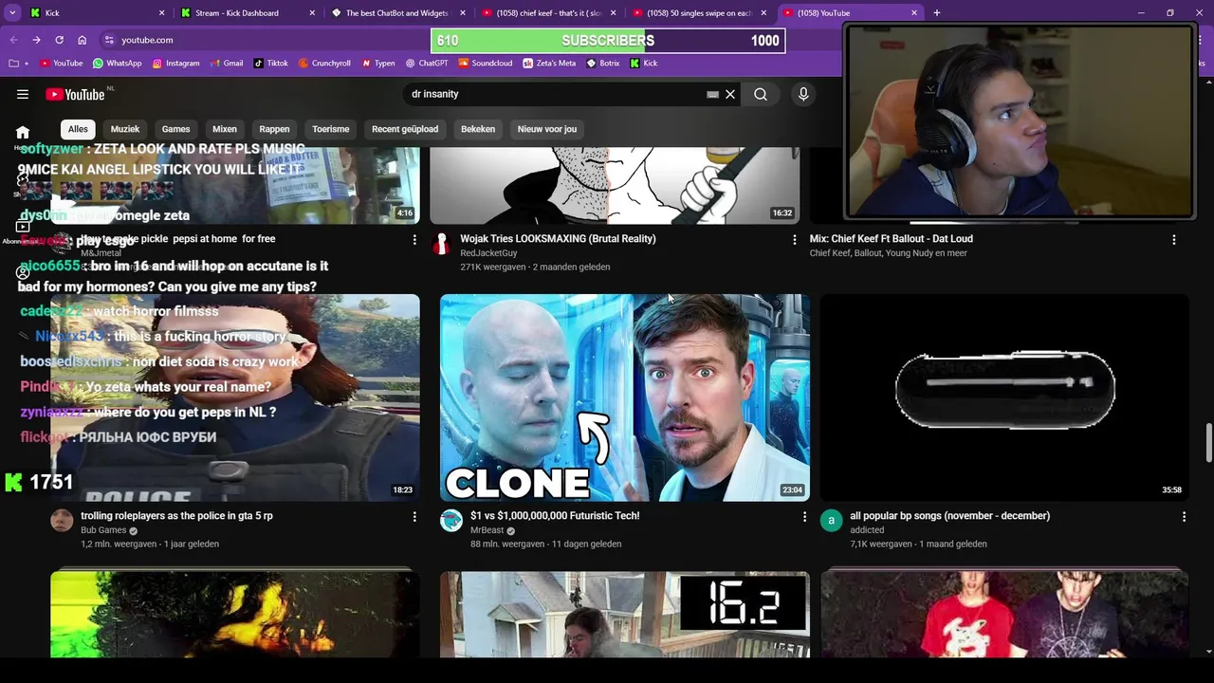
Task: Open the Instagram bookmark
Action: point(175,64)
